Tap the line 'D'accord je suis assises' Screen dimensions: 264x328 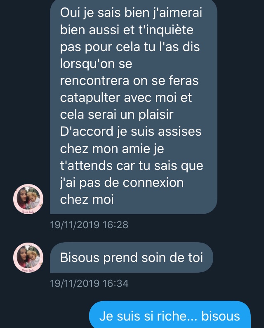click(x=131, y=132)
